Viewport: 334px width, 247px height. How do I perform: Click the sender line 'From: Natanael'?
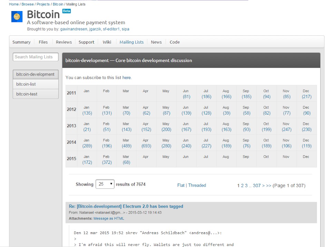coord(115,213)
